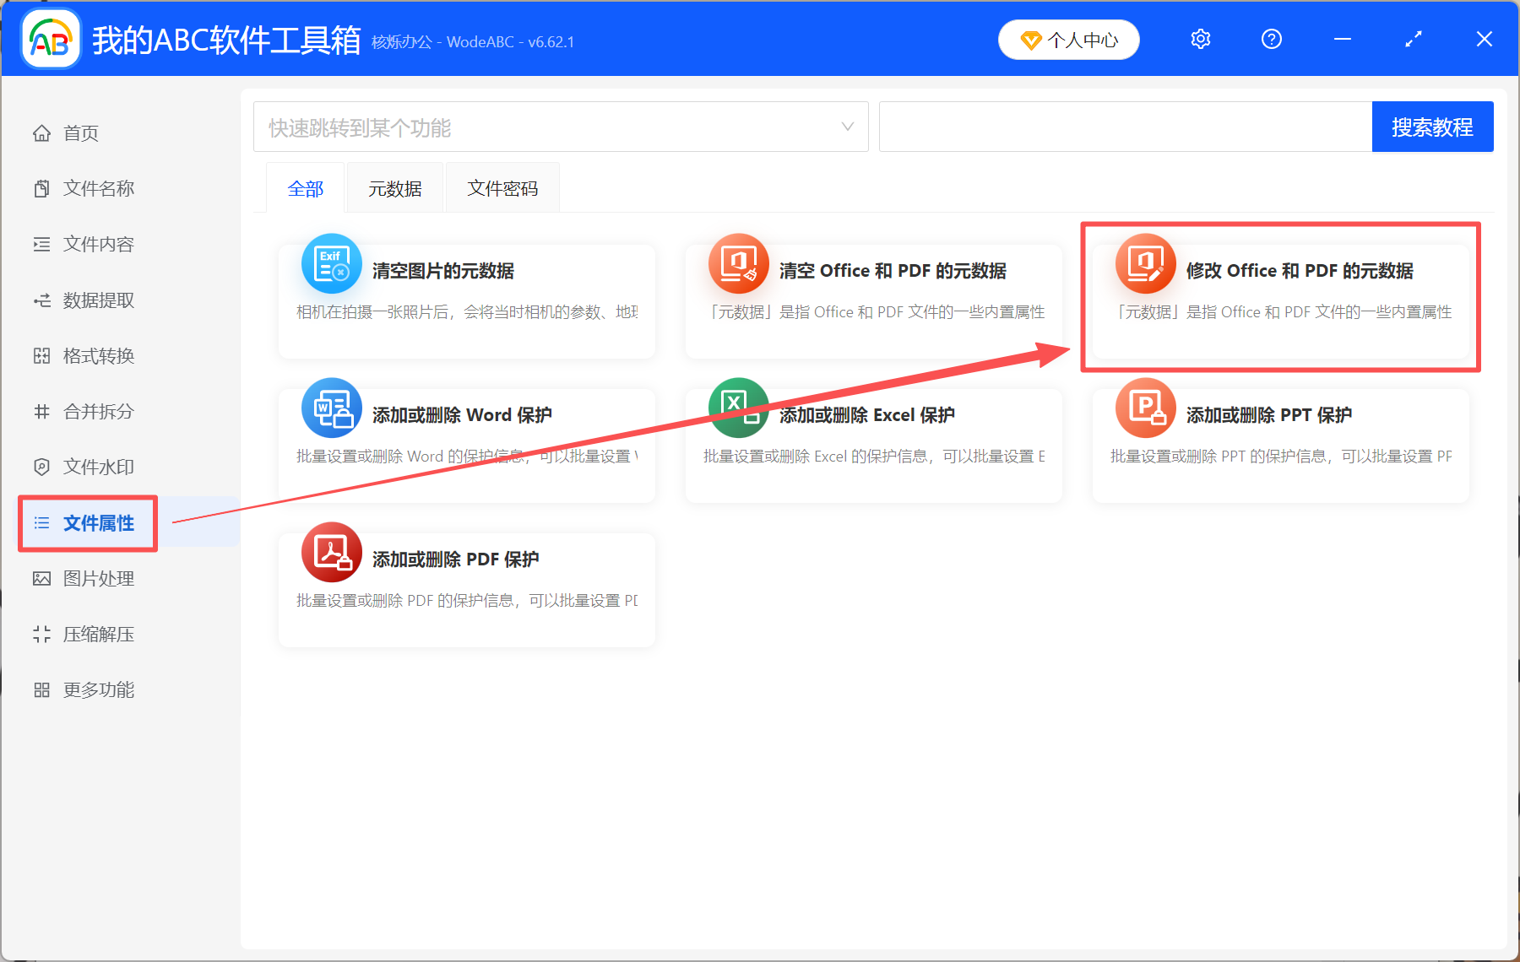Viewport: 1520px width, 962px height.
Task: Select 图片处理 in the sidebar
Action: click(97, 578)
